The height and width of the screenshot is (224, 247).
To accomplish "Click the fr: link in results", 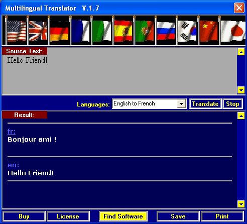I will click(12, 131).
